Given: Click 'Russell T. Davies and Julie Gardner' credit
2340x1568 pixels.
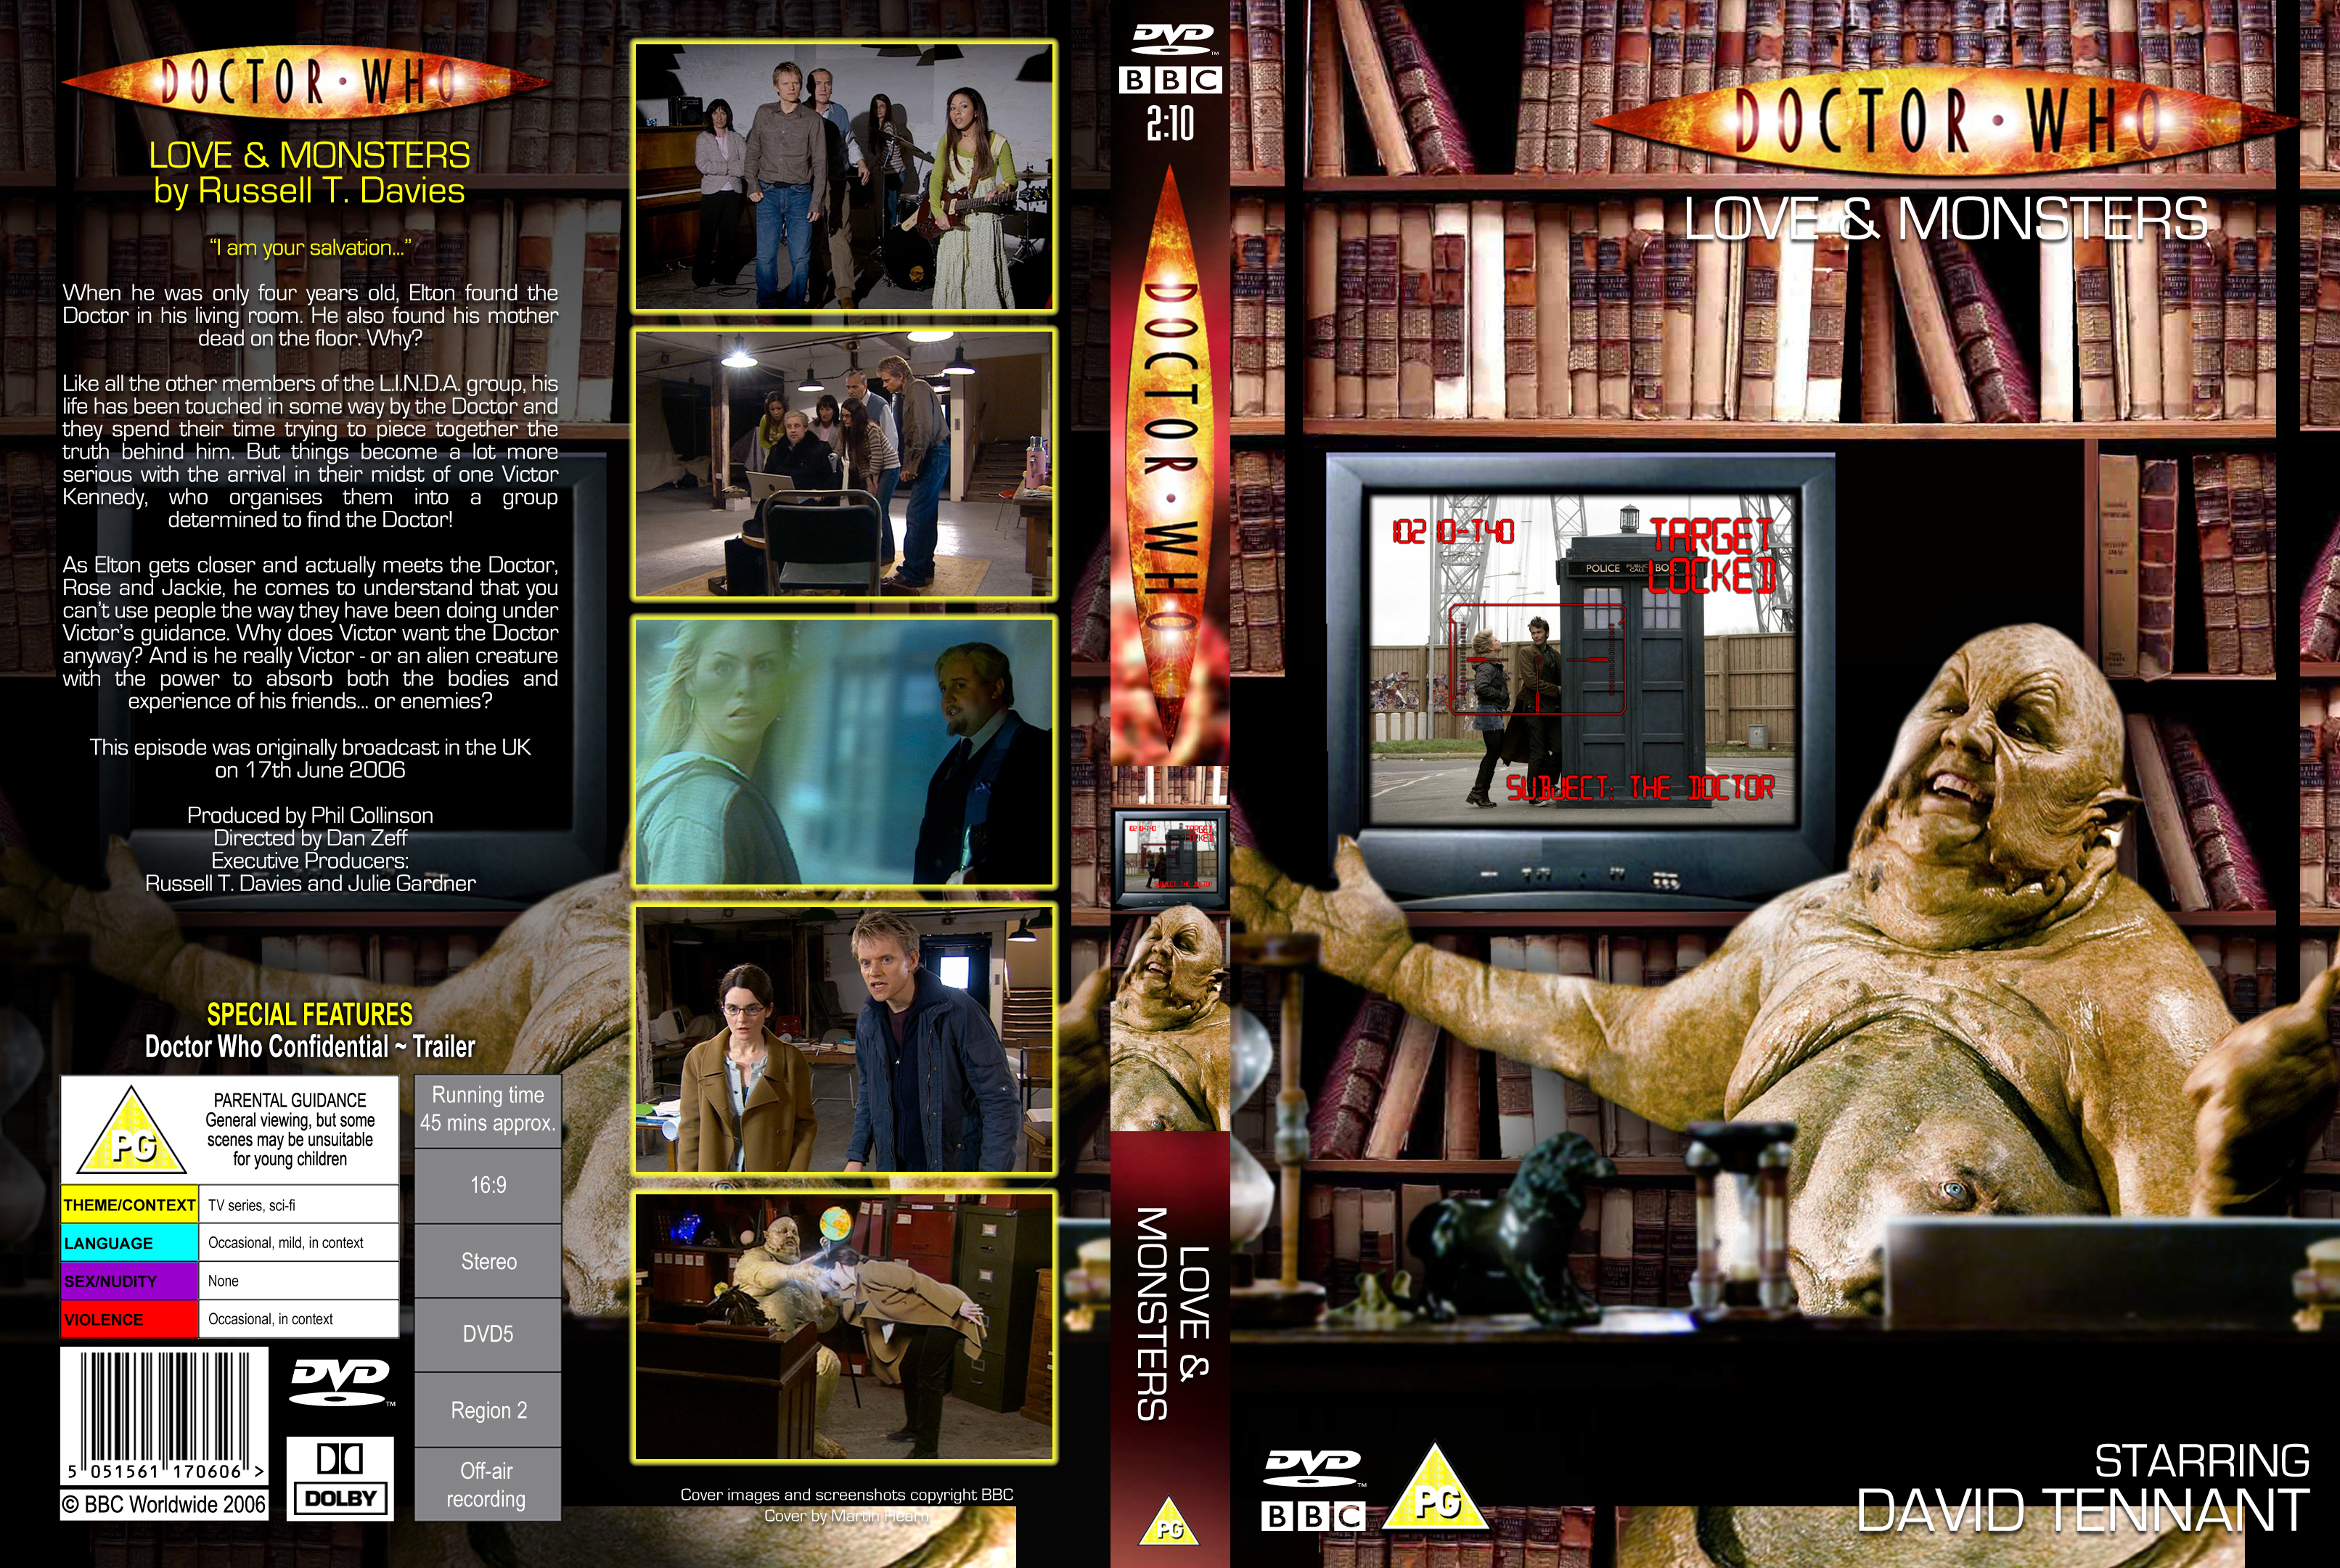Looking at the screenshot, I should click(x=310, y=884).
